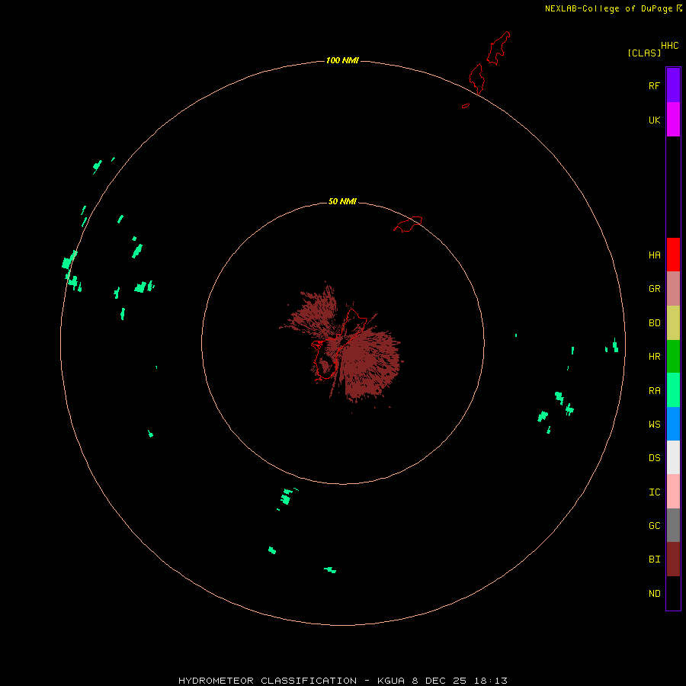Click the DS legend label
The image size is (686, 686).
[x=654, y=457]
